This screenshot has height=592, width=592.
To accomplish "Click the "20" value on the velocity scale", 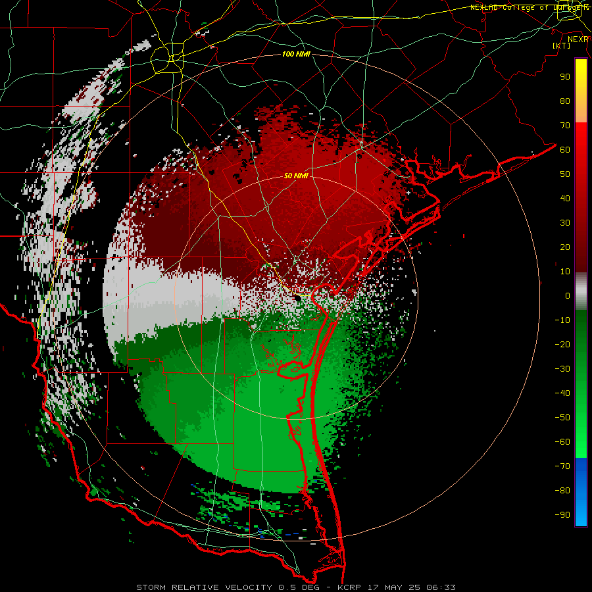I will [565, 247].
